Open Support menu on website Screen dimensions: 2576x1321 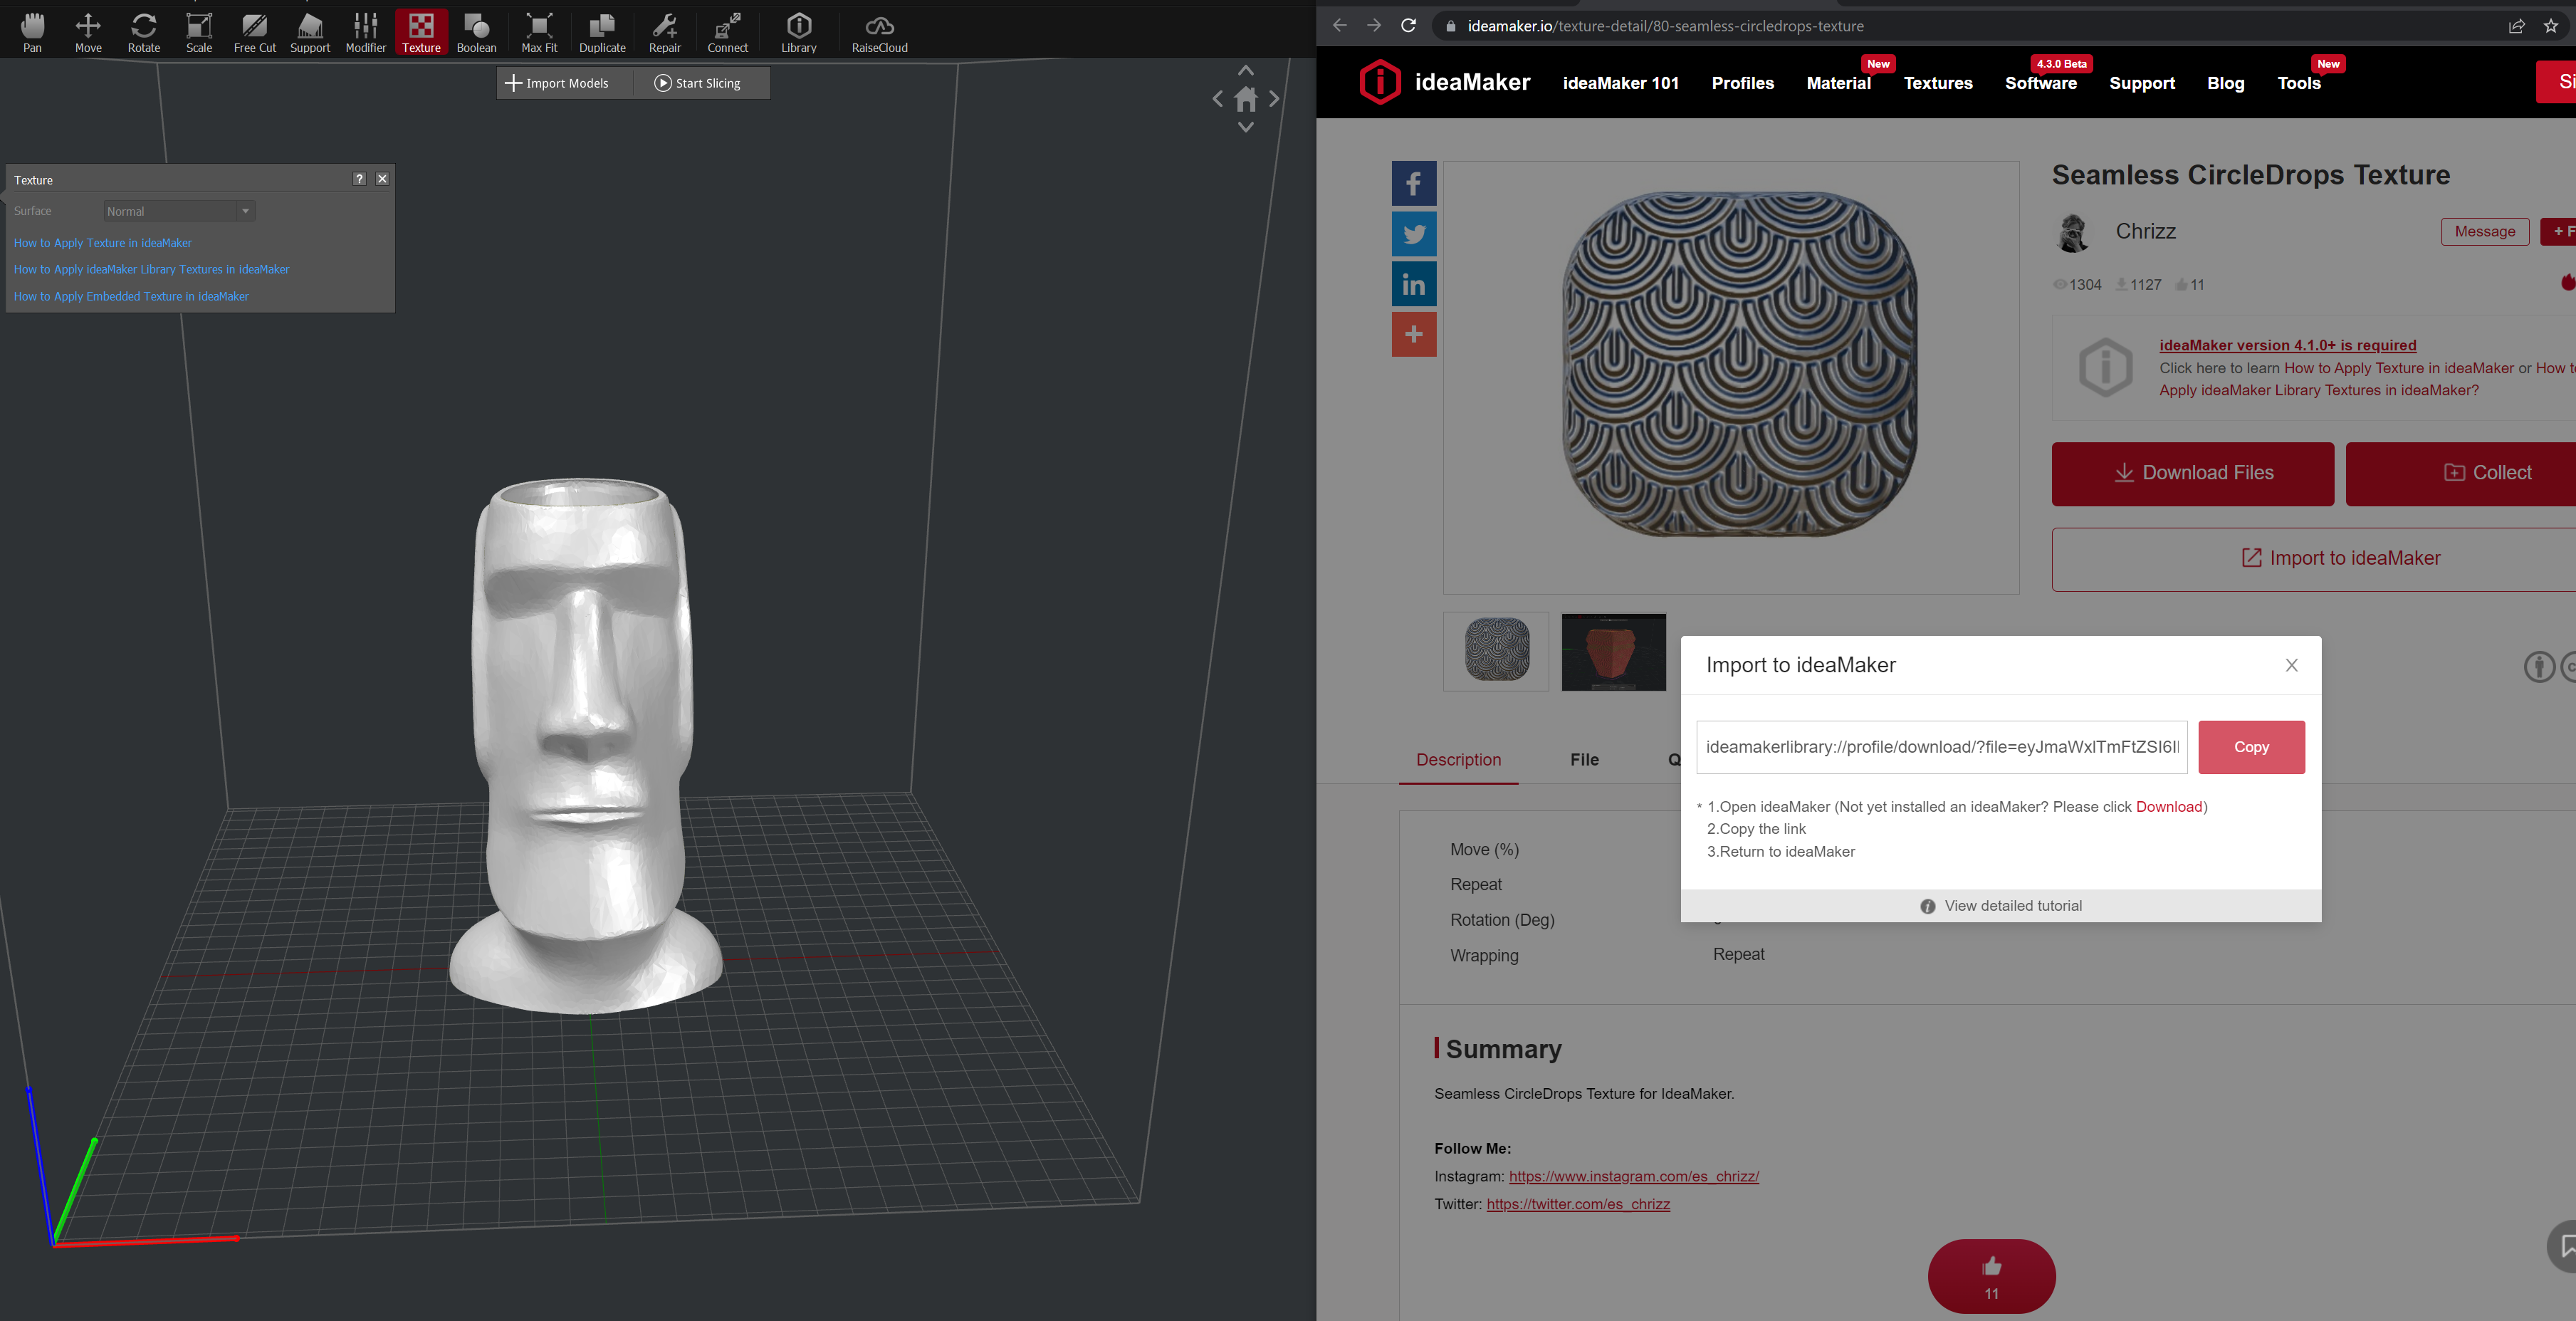[2142, 83]
